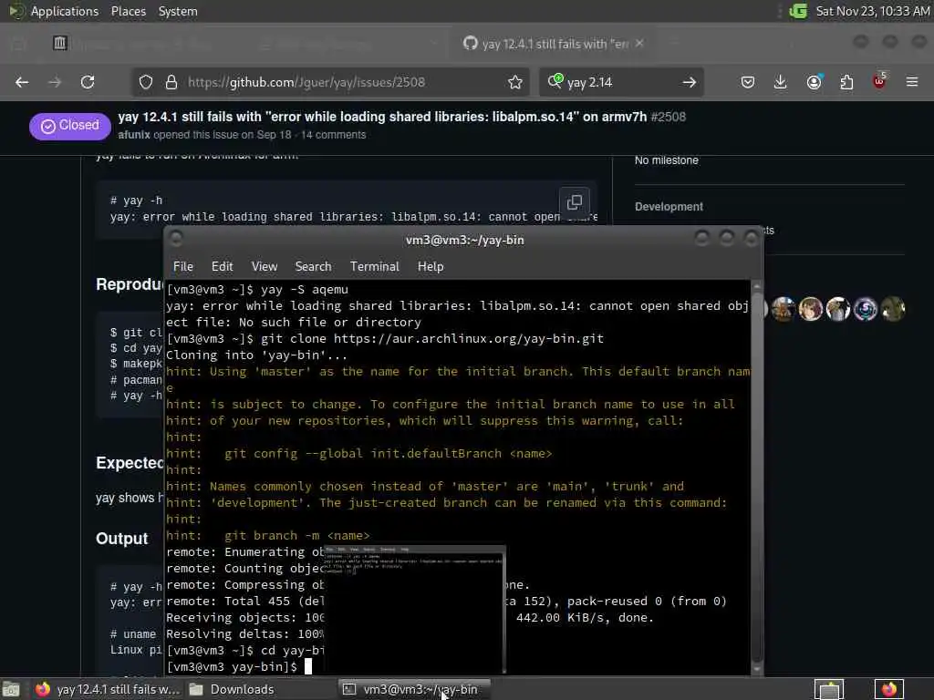Screen dimensions: 934x700
Task: Go back to previous page in Firefox
Action: 22,82
